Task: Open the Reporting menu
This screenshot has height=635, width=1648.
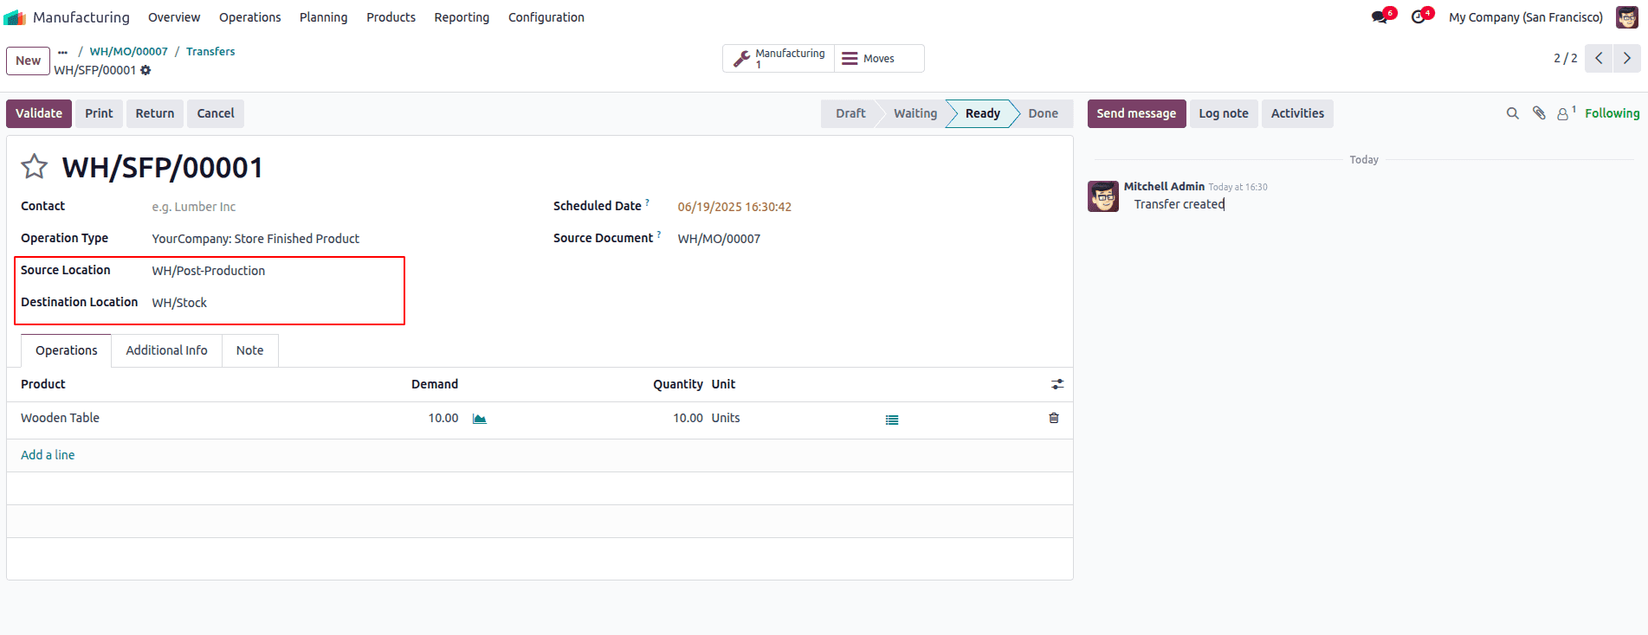Action: point(462,17)
